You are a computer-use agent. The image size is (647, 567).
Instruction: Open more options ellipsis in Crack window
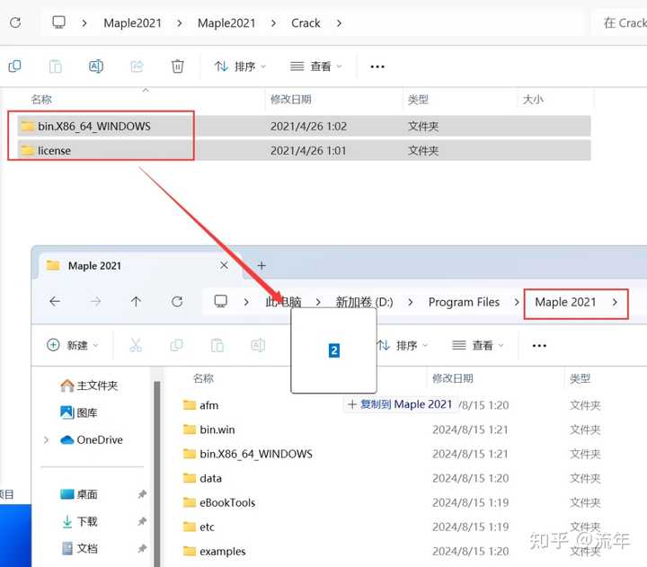pyautogui.click(x=377, y=66)
